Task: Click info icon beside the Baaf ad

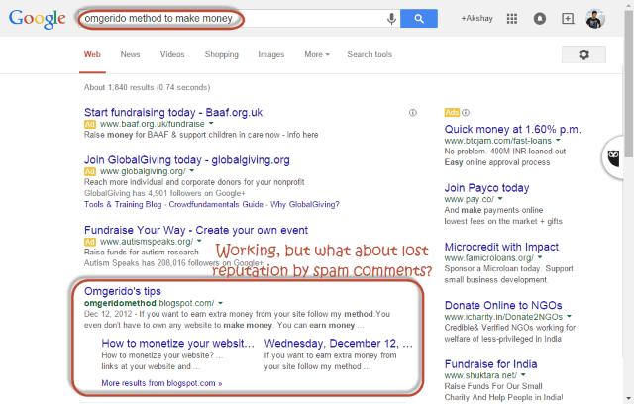Action: [x=412, y=113]
